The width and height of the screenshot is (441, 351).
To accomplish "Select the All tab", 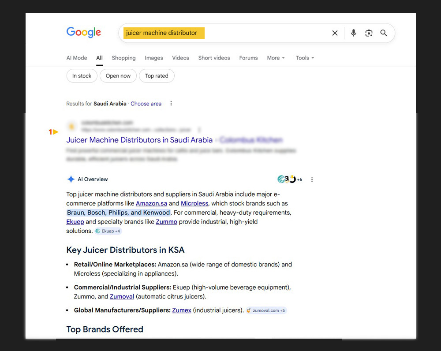I will pos(99,58).
